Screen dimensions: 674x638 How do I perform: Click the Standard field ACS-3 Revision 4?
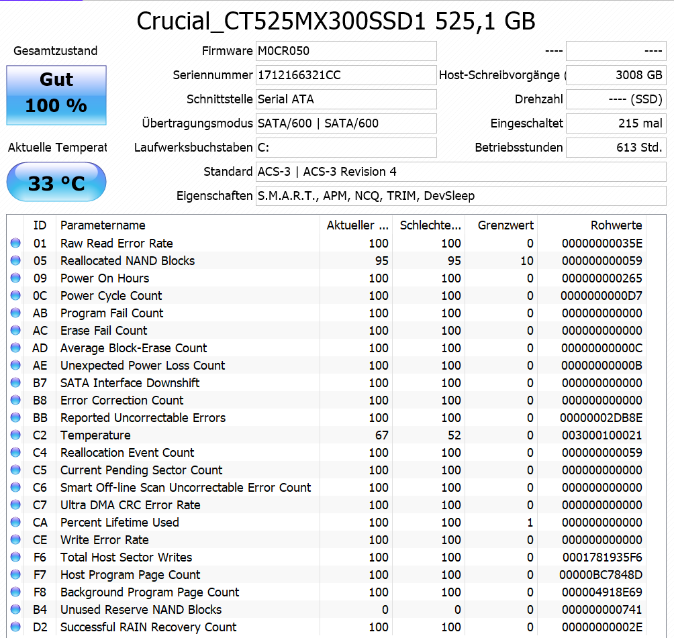461,172
